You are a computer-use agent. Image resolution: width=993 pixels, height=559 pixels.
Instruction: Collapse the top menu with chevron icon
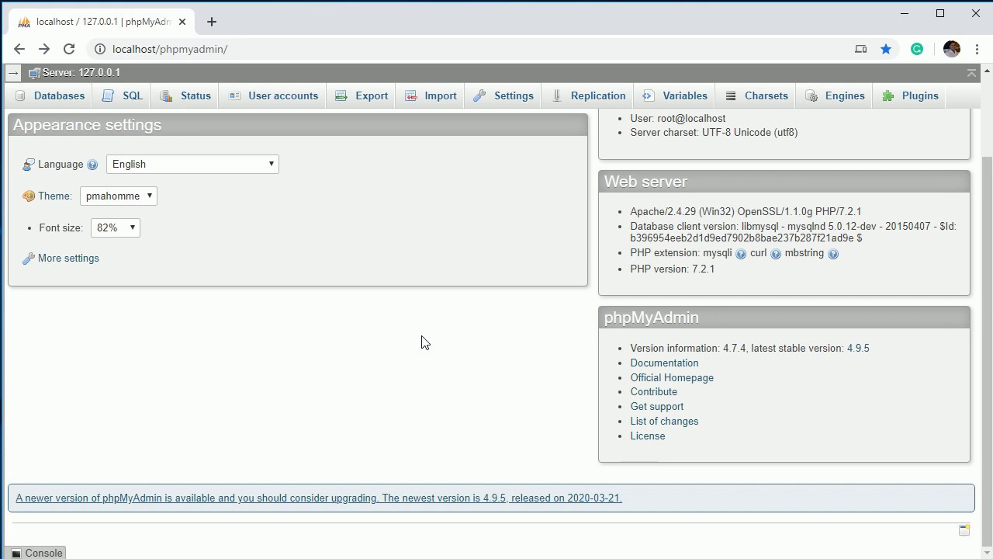(971, 73)
